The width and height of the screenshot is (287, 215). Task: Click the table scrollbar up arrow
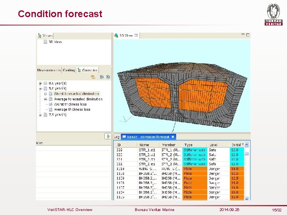click(x=247, y=145)
